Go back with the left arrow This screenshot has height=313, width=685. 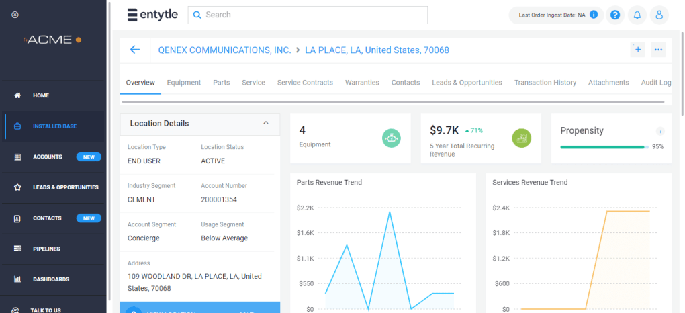[x=134, y=50]
